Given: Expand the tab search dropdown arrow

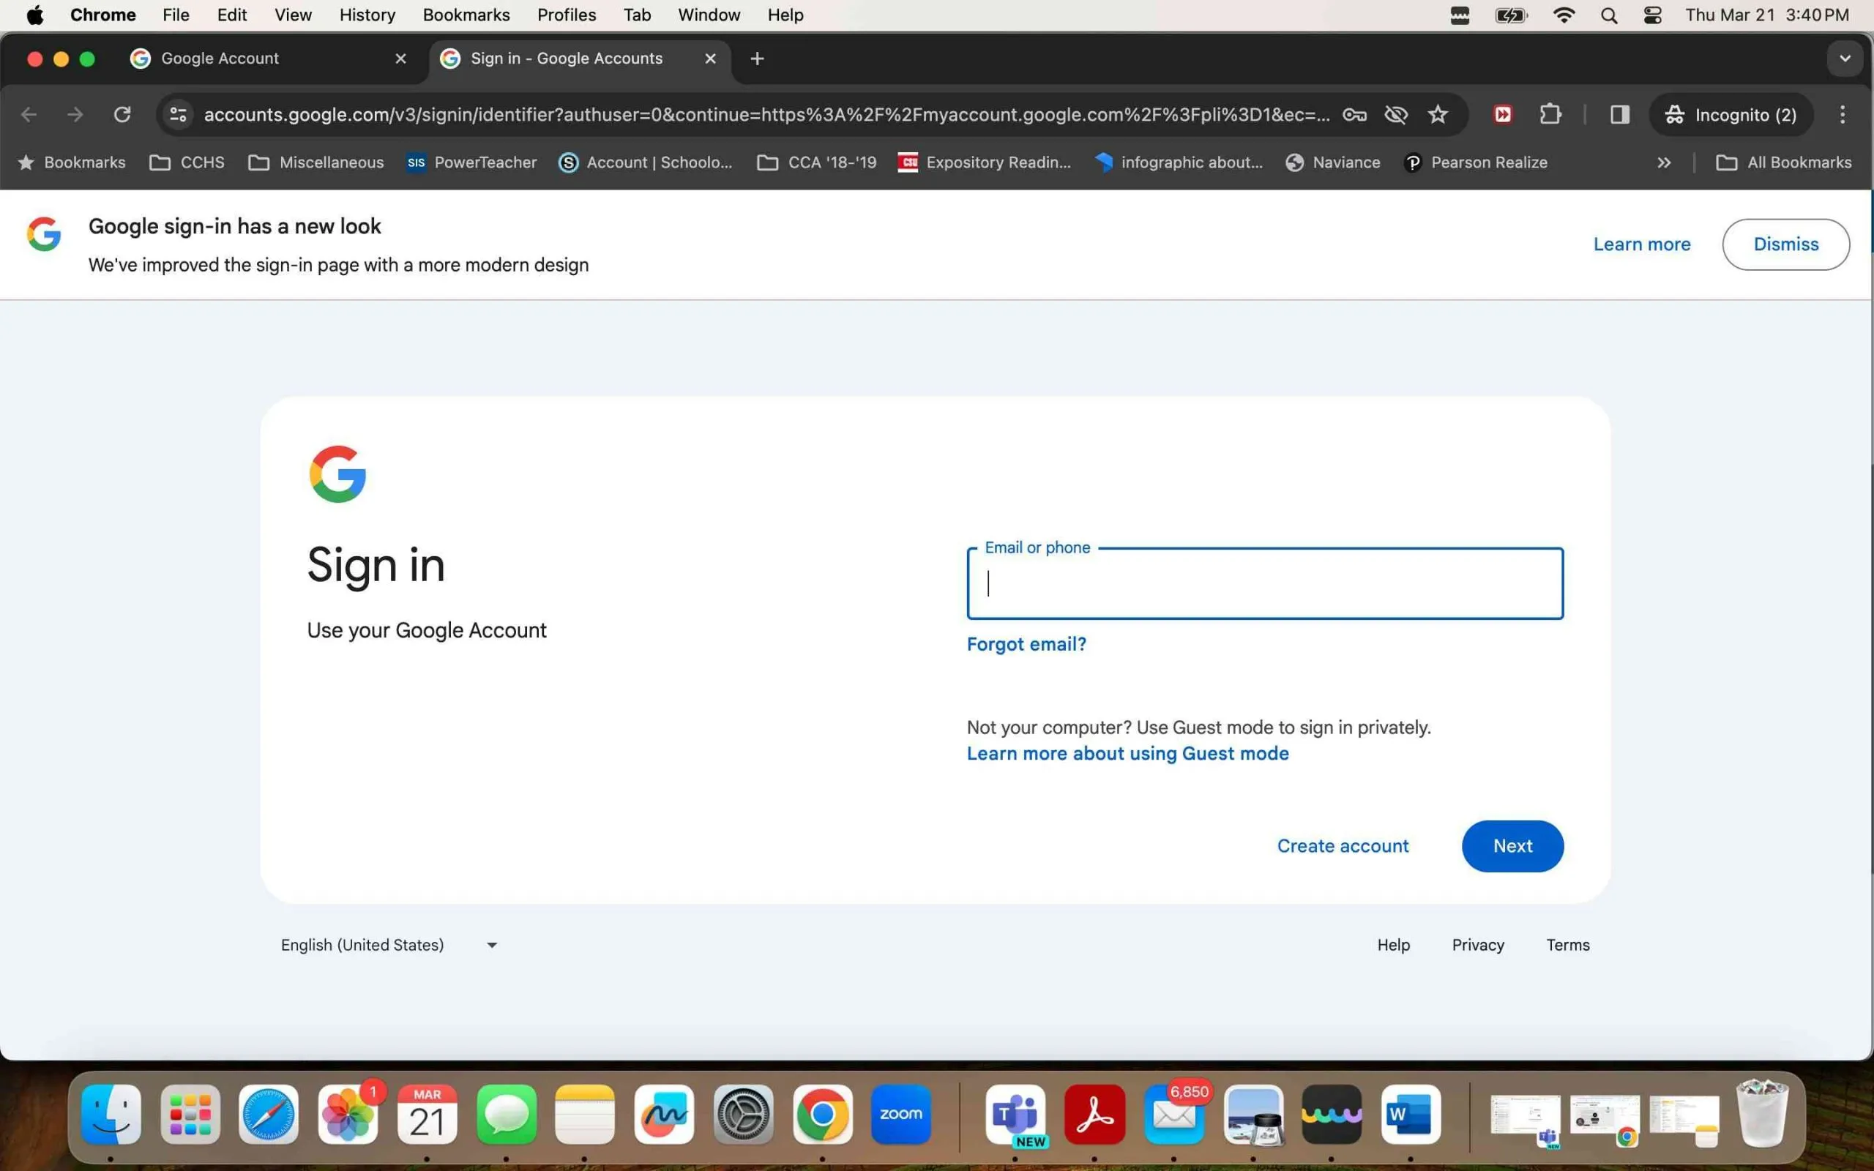Looking at the screenshot, I should [x=1845, y=58].
